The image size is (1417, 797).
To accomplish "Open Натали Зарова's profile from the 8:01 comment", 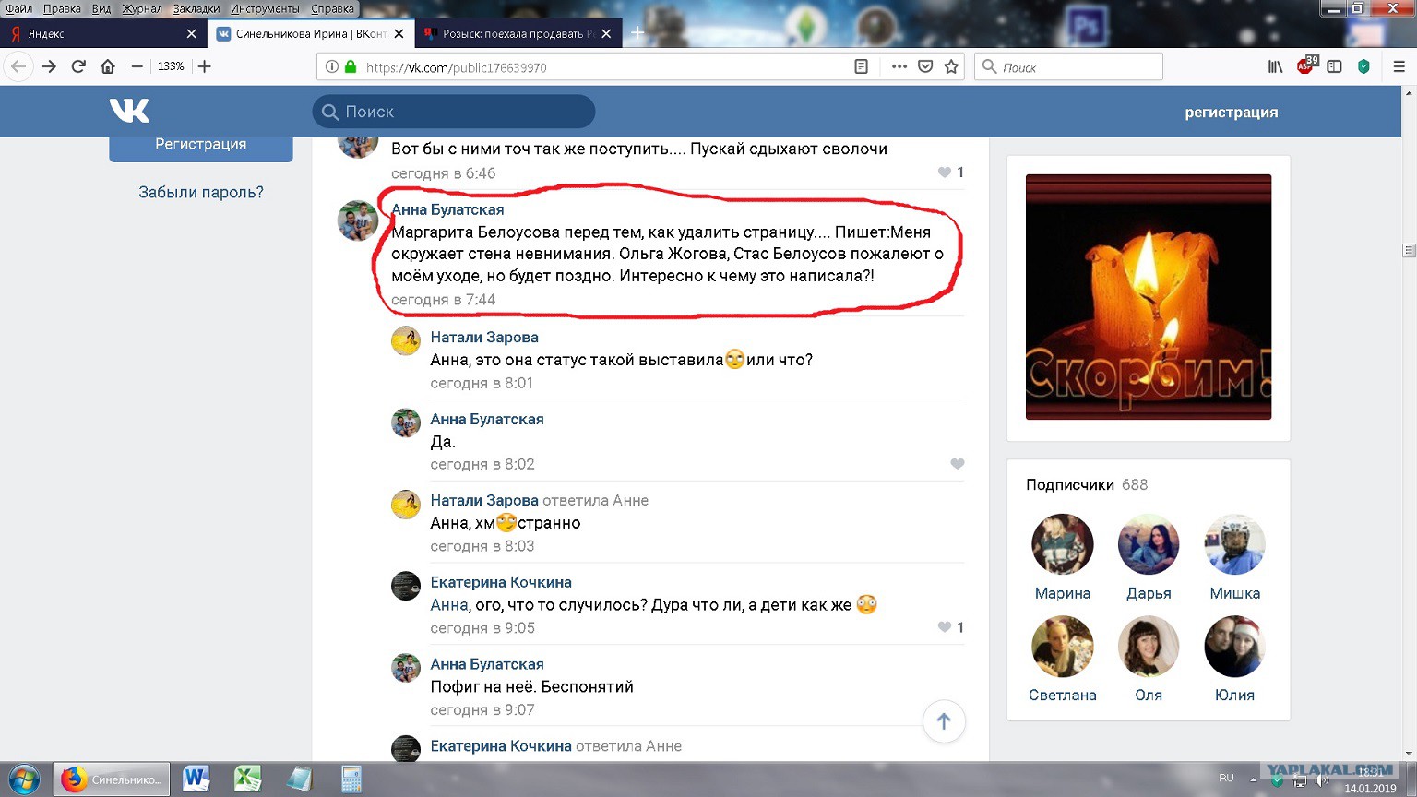I will [484, 337].
